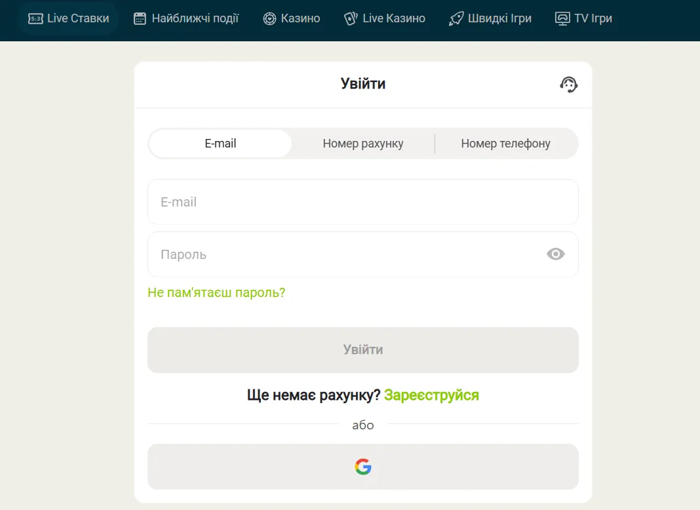Image resolution: width=700 pixels, height=510 pixels.
Task: Click the Live Казино cards icon
Action: coord(351,18)
